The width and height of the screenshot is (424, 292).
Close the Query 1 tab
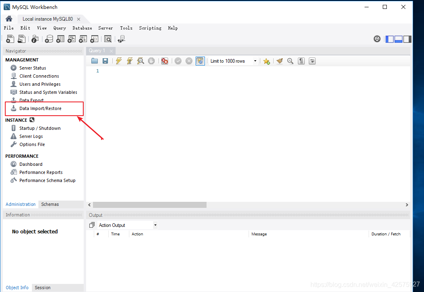(x=111, y=51)
